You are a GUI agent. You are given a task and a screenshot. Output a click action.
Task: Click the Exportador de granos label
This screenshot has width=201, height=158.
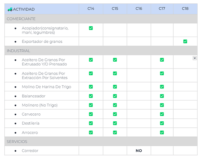coord(42,41)
